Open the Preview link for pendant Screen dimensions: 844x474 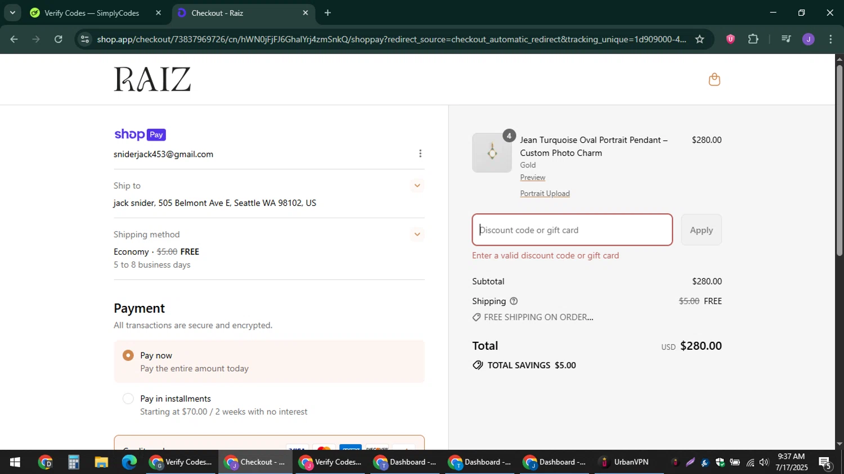pos(532,177)
